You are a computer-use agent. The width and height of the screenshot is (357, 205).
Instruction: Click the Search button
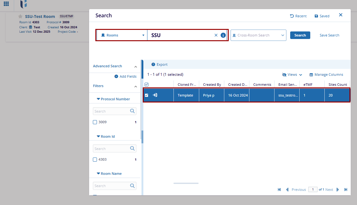[x=300, y=35]
